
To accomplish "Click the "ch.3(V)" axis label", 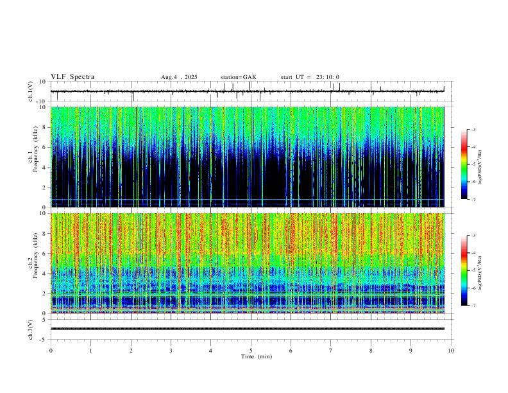I will click(x=31, y=329).
